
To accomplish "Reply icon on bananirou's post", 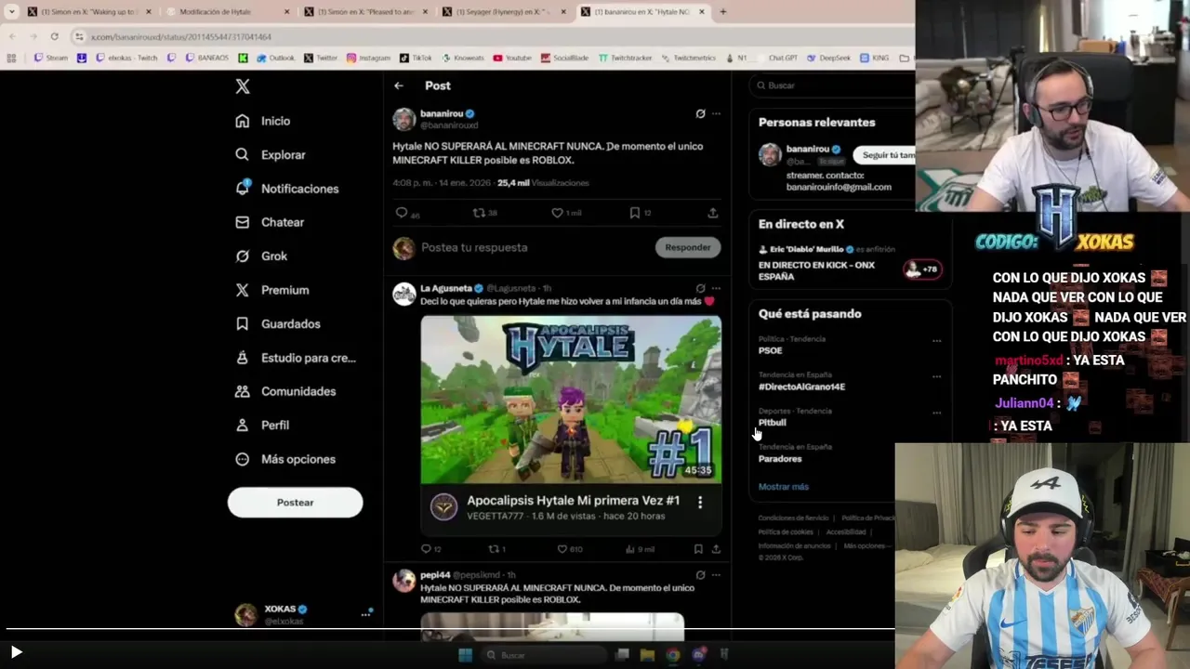I will (402, 213).
